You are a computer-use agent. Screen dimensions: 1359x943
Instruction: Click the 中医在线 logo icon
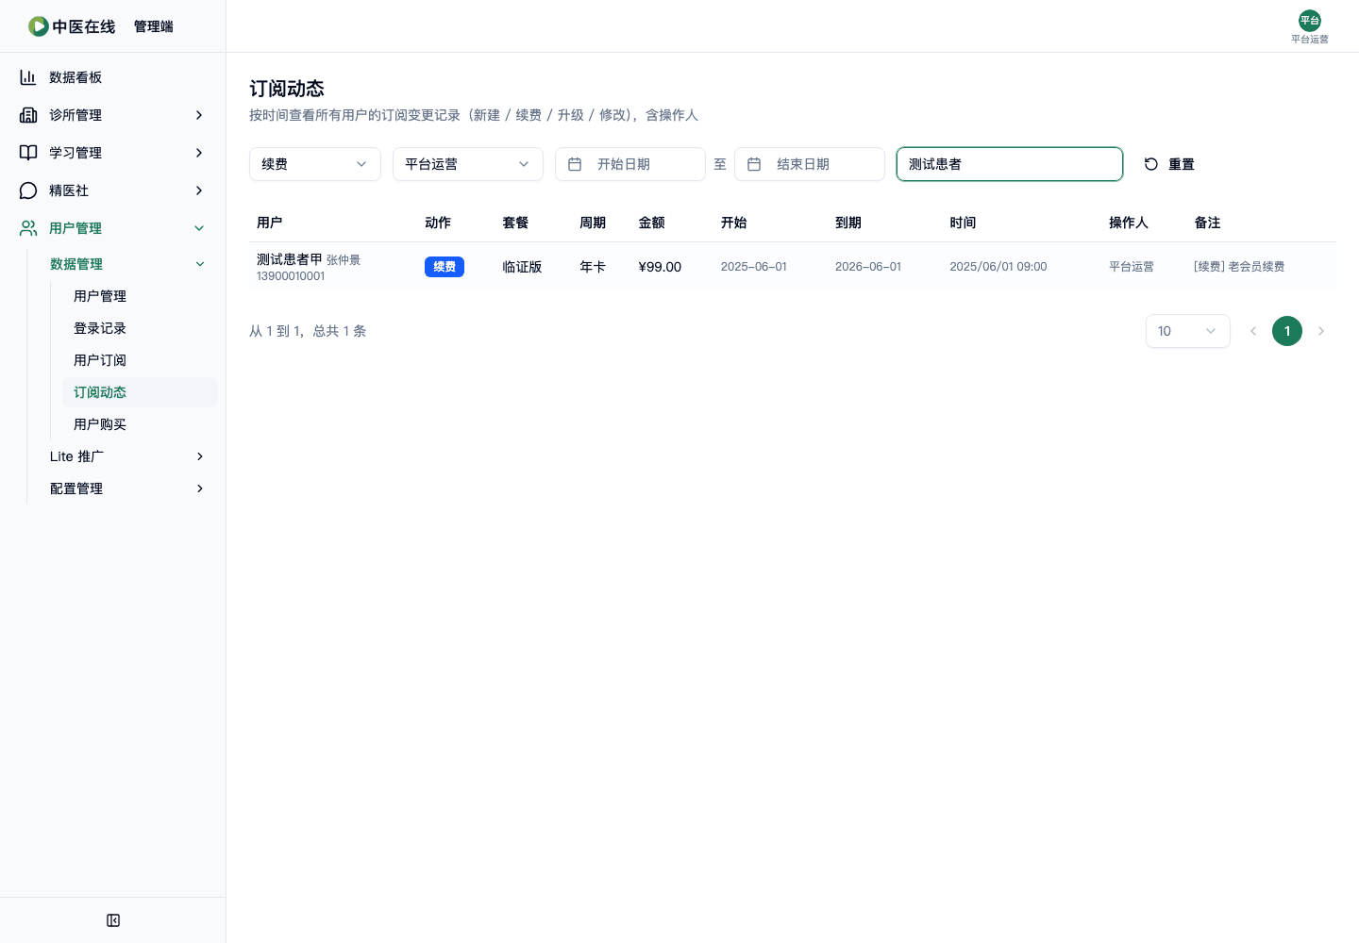(x=39, y=26)
